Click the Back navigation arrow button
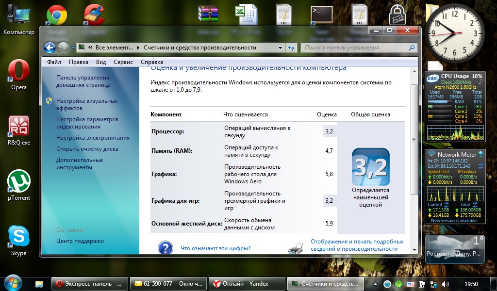497x291 pixels. pos(50,48)
